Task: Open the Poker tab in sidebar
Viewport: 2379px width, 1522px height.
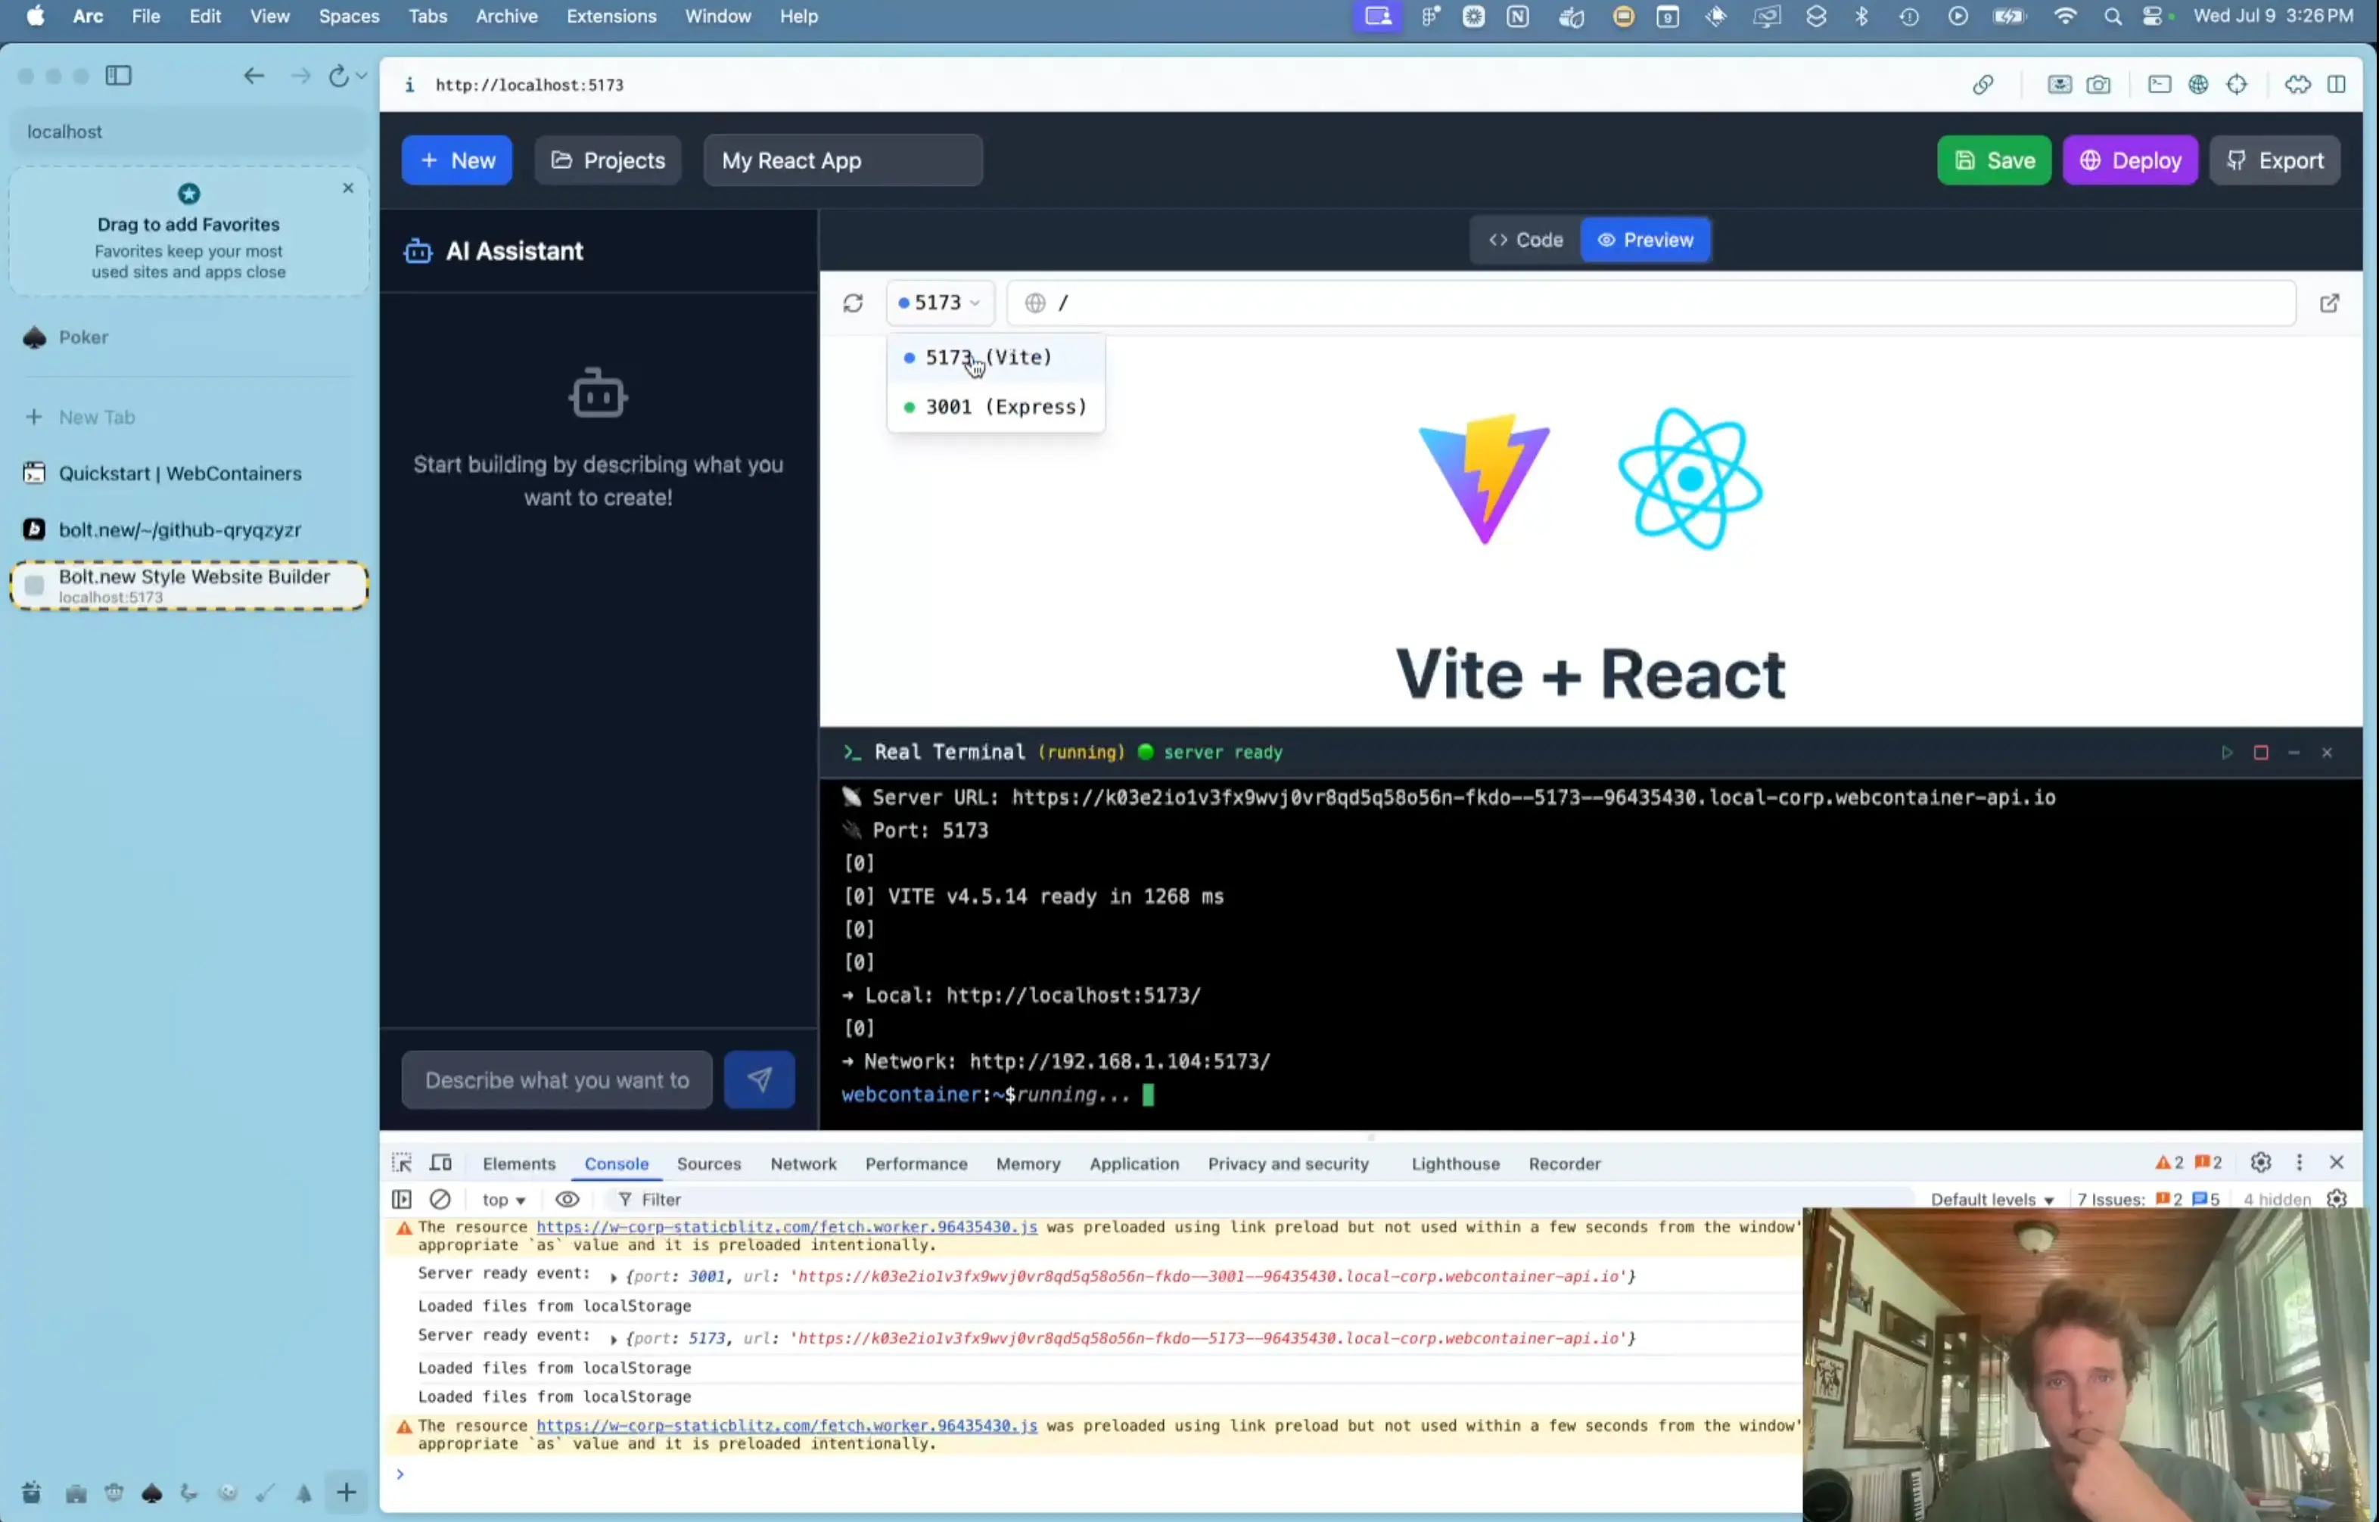Action: click(x=188, y=338)
